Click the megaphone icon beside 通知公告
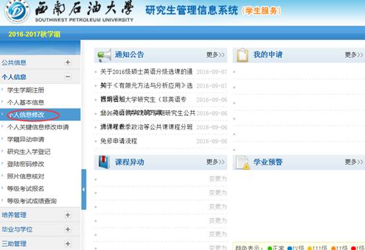The image size is (365, 250). tap(104, 55)
